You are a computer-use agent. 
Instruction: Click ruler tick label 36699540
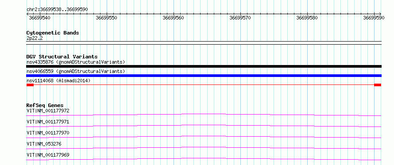39,18
